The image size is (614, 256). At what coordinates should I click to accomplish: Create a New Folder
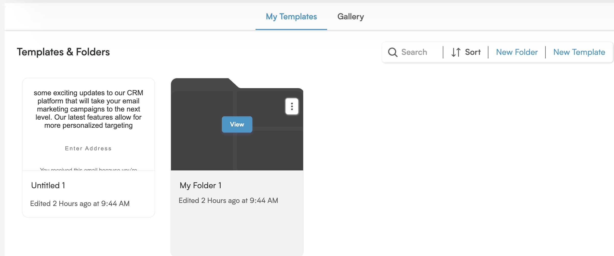517,52
